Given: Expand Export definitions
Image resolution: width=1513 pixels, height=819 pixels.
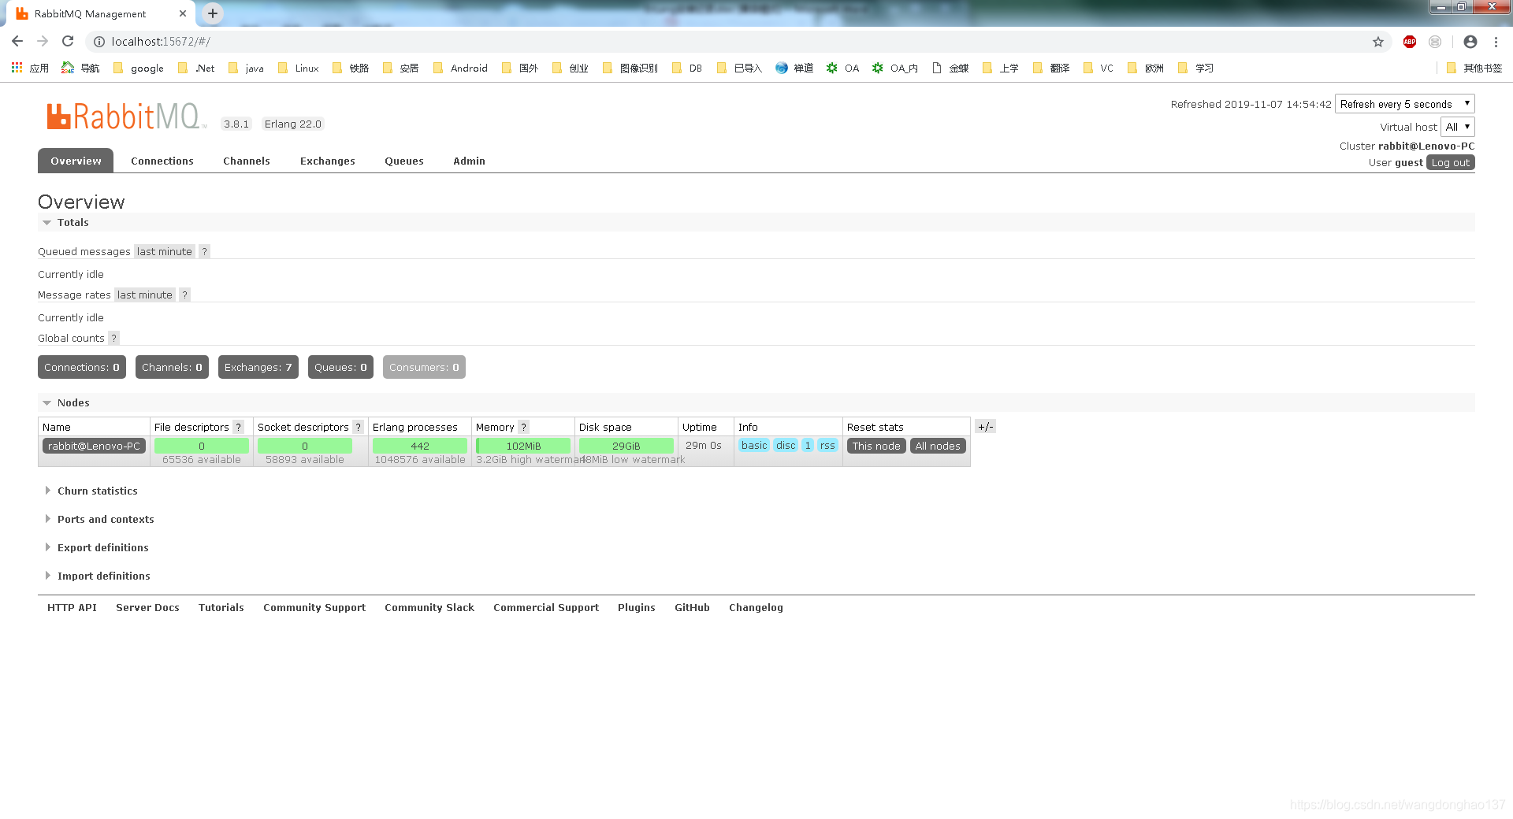Looking at the screenshot, I should tap(96, 547).
